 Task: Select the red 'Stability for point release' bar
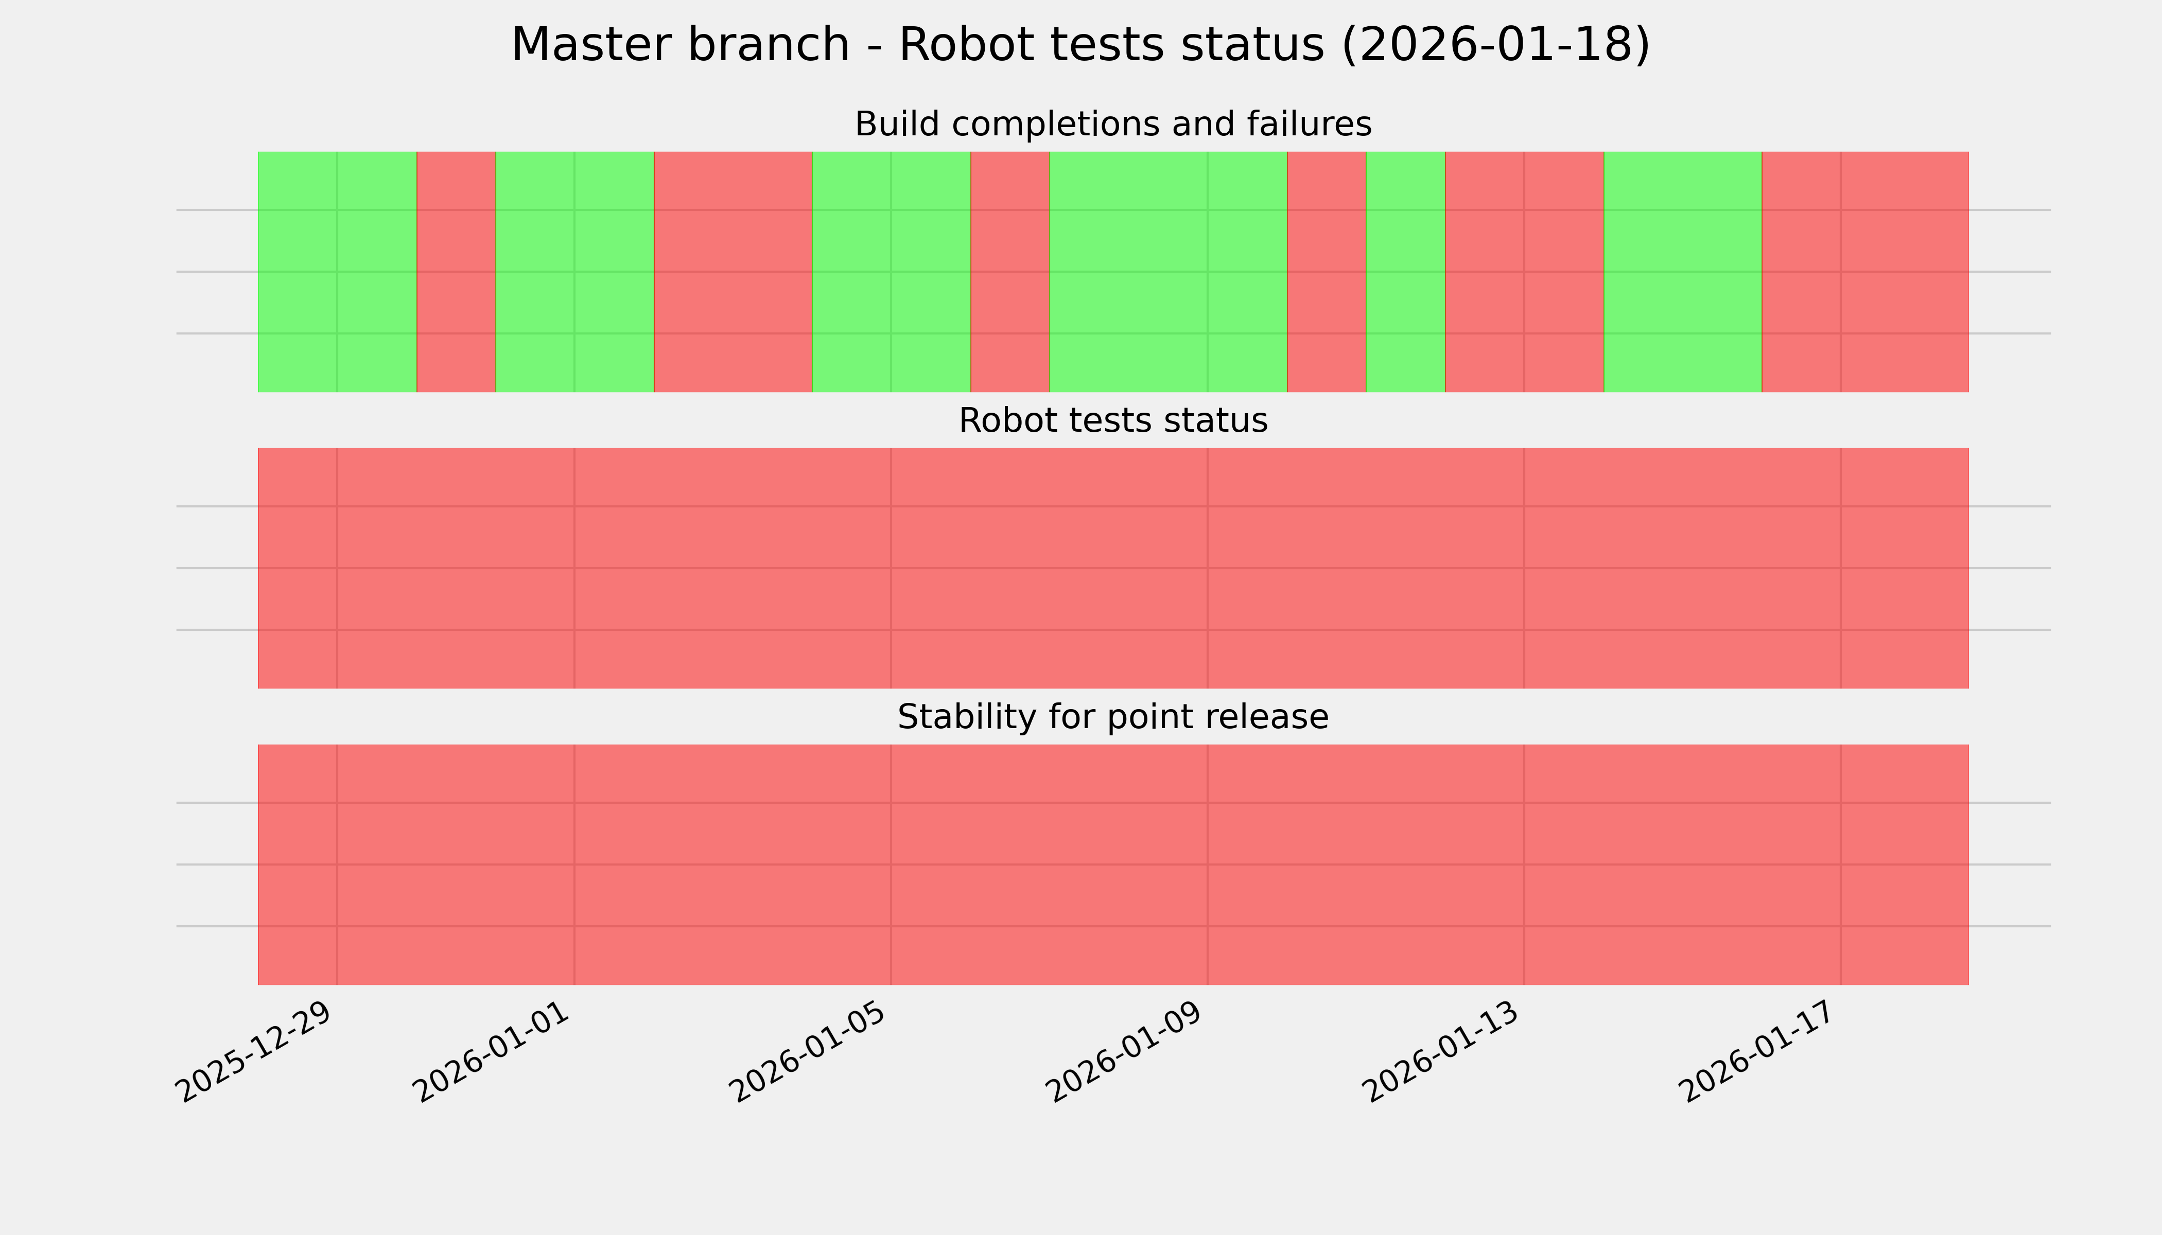pyautogui.click(x=1112, y=864)
